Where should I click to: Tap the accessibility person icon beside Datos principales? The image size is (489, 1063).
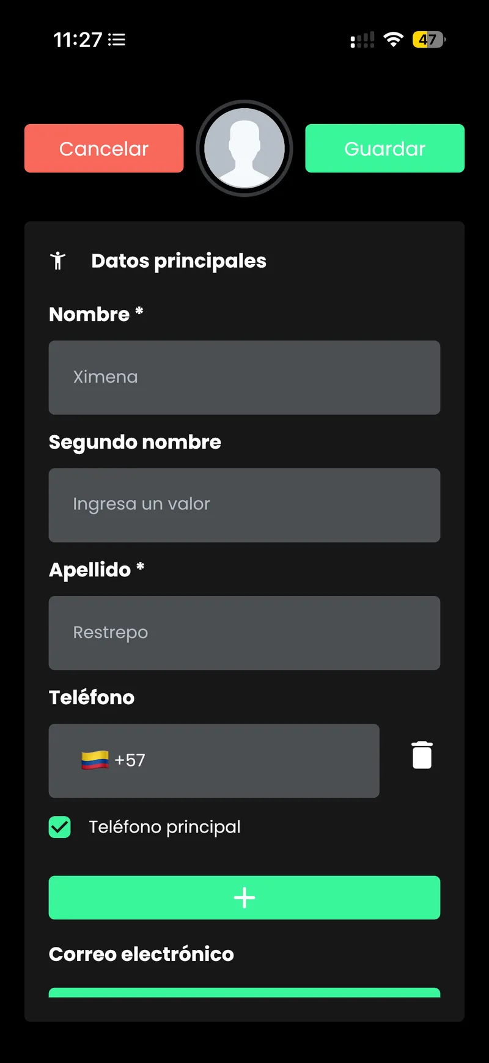coord(58,260)
